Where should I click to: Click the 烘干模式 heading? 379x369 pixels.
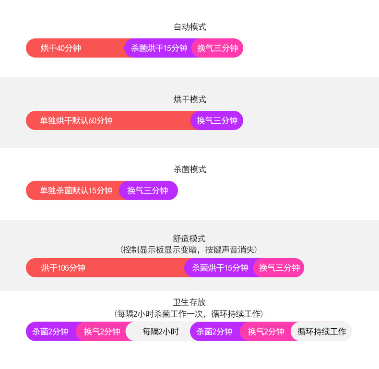(x=190, y=99)
